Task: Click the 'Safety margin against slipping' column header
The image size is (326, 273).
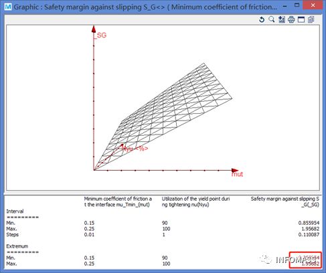Action: (x=284, y=201)
